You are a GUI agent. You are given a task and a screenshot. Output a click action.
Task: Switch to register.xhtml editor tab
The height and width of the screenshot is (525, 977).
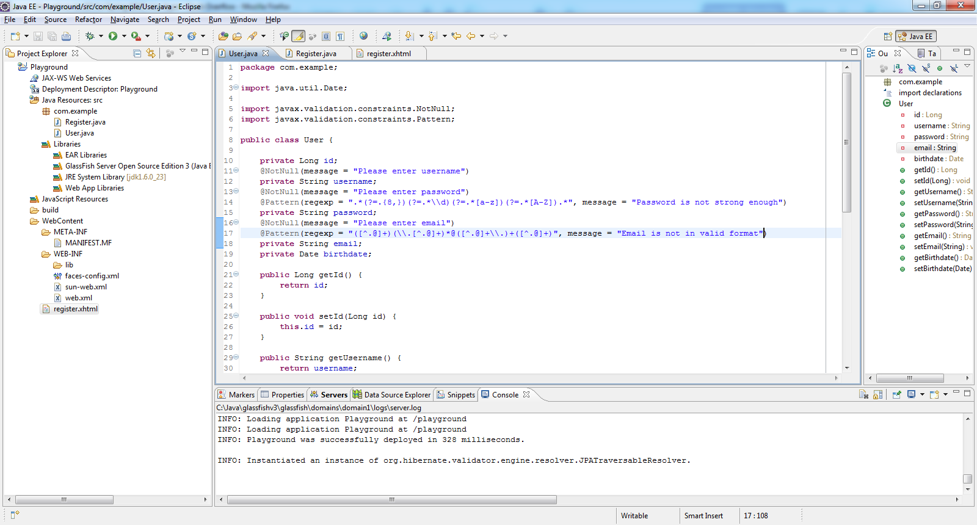click(388, 54)
